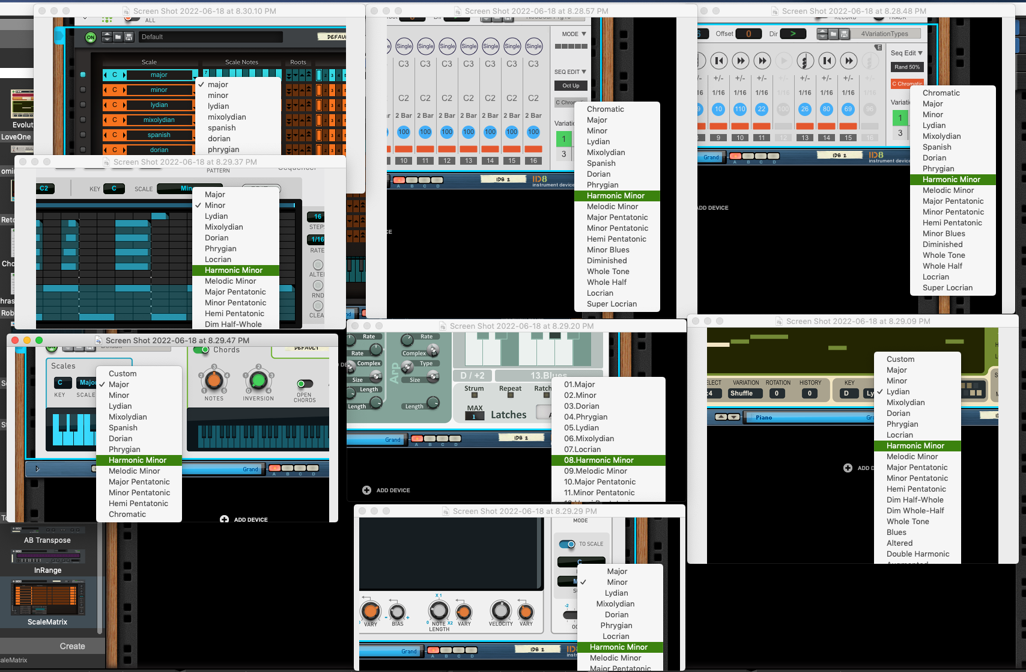Click save patch disk icon in 8.30.10 window
This screenshot has height=672, width=1026.
pos(128,37)
